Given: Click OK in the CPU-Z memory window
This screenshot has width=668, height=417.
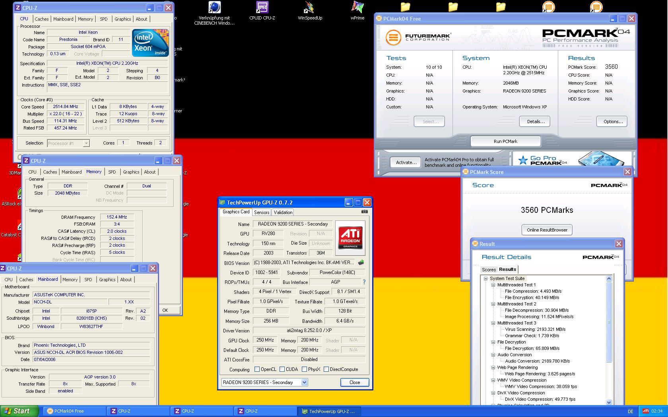Looking at the screenshot, I should tap(165, 310).
